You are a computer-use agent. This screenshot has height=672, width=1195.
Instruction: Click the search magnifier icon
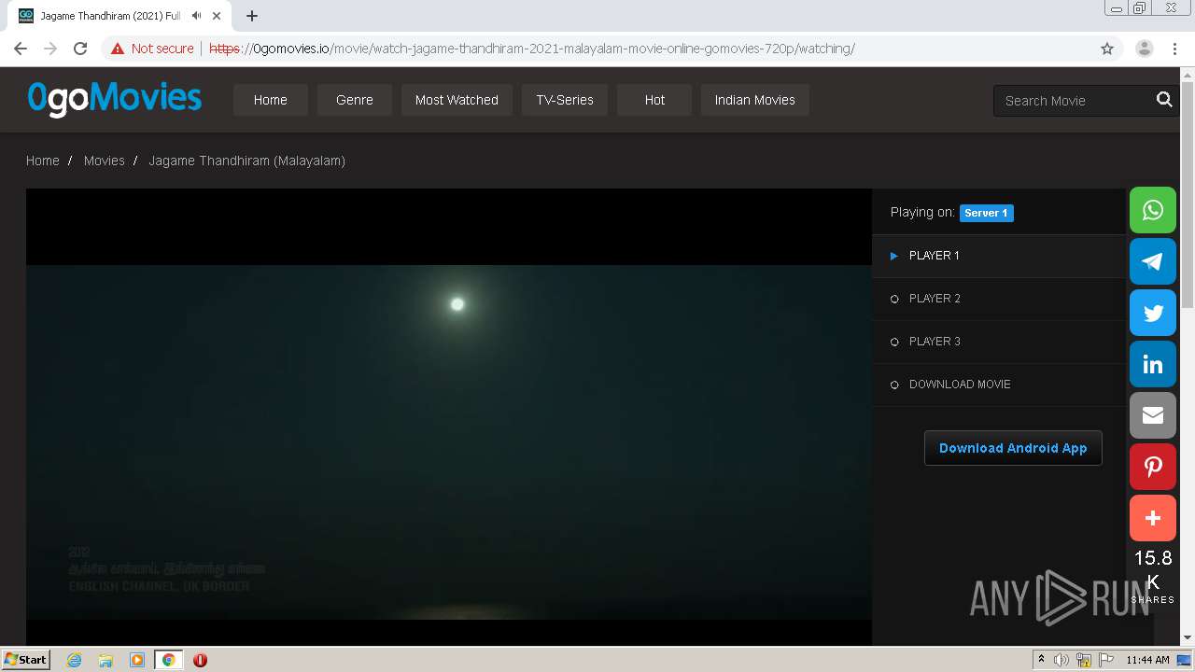pos(1164,100)
